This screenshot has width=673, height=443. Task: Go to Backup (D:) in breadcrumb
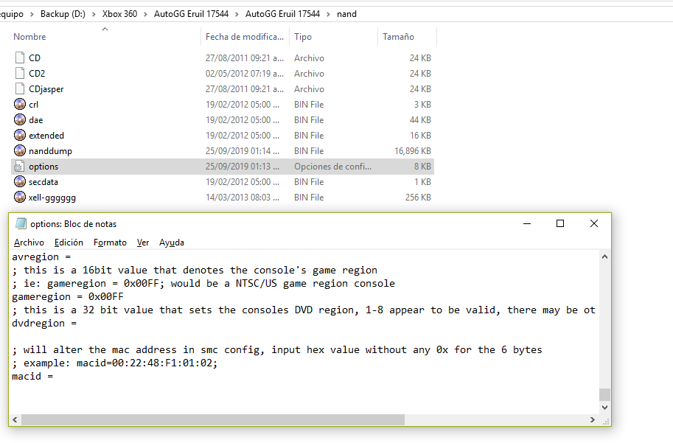[x=63, y=14]
